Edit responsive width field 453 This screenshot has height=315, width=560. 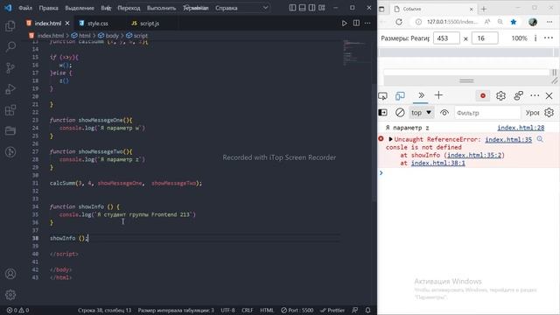point(446,38)
